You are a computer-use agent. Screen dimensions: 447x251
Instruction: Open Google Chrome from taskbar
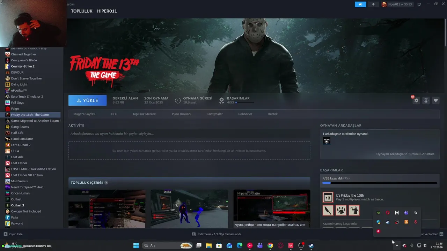click(270, 245)
